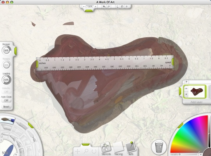Click the X icon in the top toolbar
Viewport: 211px width, 156px height.
[127, 7]
